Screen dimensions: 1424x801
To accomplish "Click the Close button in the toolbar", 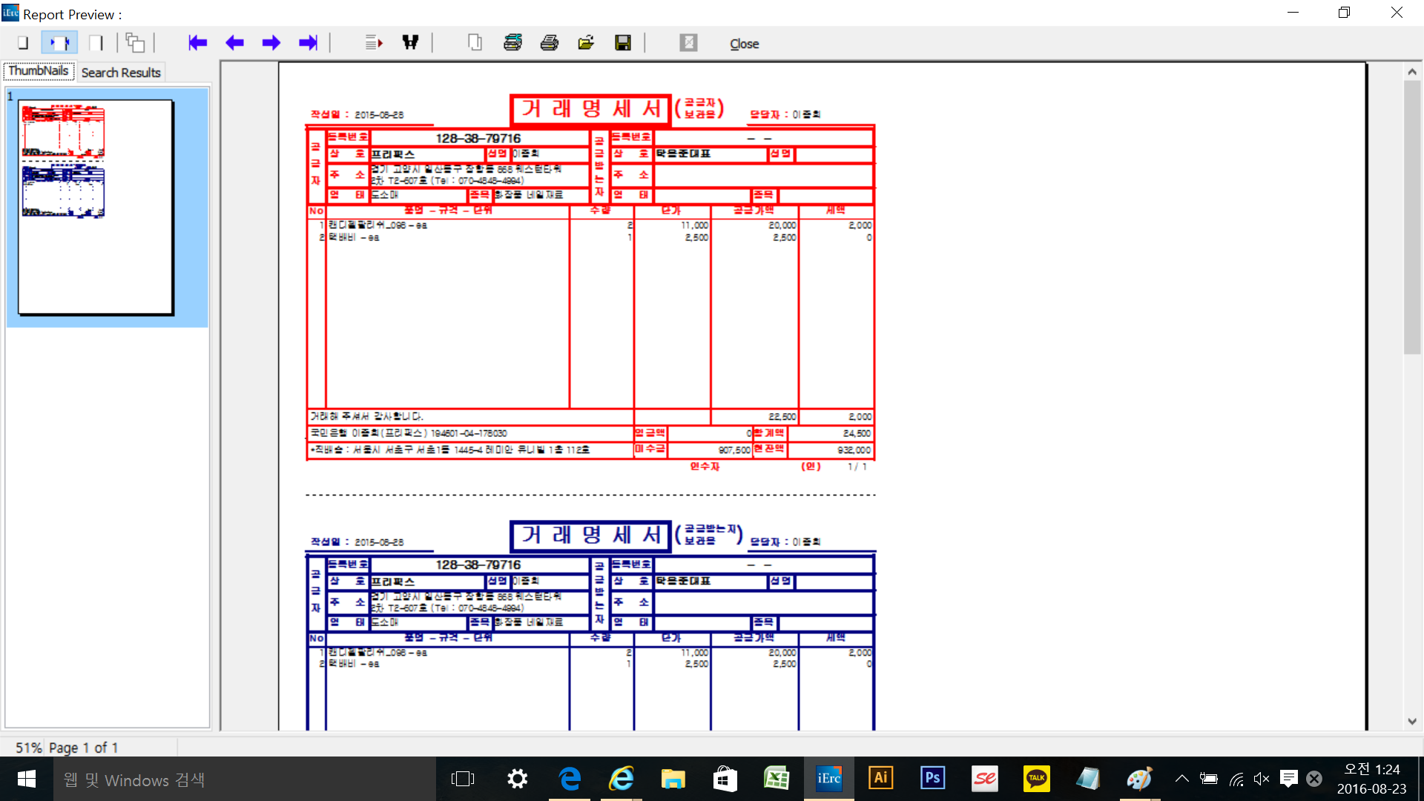I will coord(744,44).
